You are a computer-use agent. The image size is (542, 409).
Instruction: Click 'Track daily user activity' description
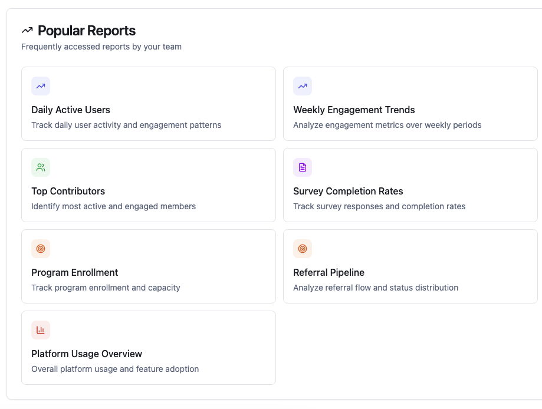click(126, 125)
